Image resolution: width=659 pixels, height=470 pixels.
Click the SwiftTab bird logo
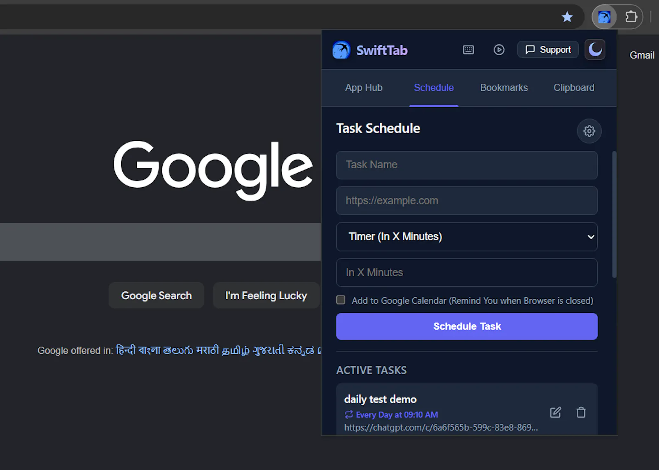[341, 50]
